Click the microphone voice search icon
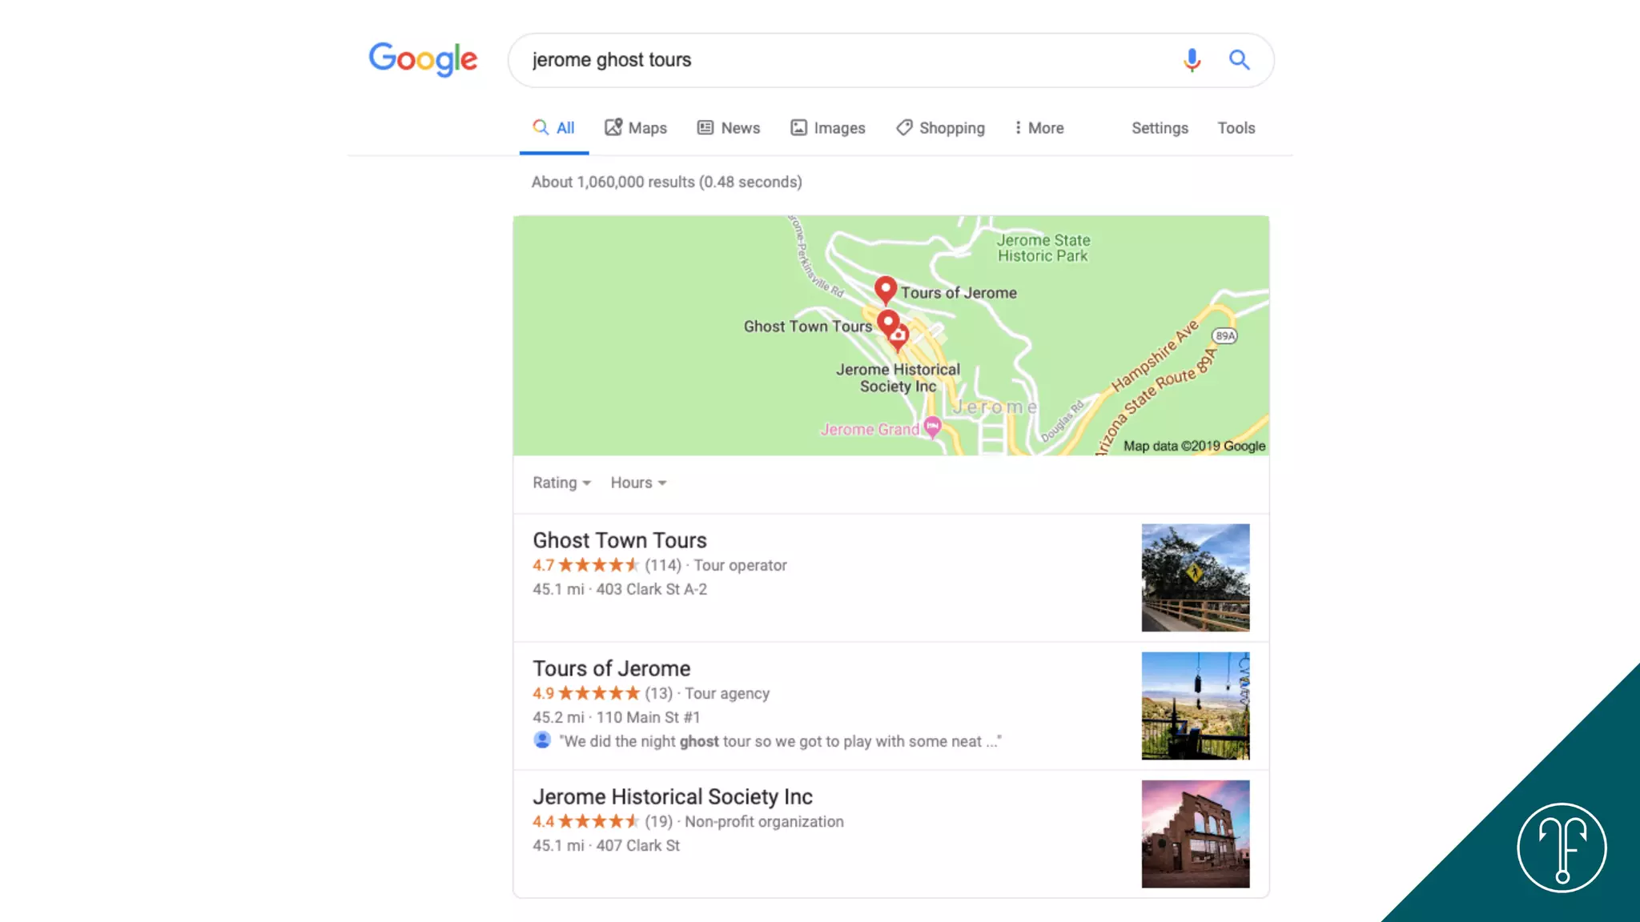 tap(1192, 60)
